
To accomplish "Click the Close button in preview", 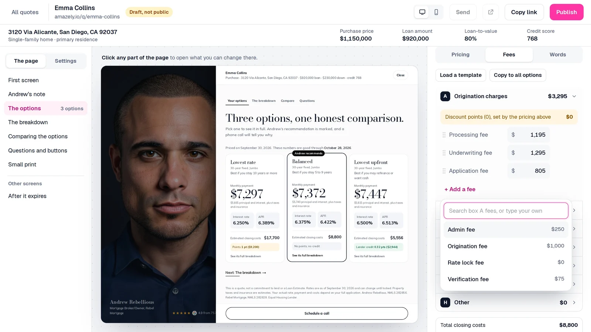I will (x=400, y=75).
